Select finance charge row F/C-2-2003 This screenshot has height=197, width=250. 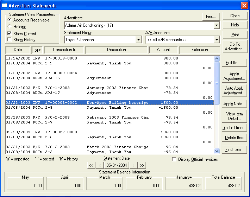(x=110, y=117)
